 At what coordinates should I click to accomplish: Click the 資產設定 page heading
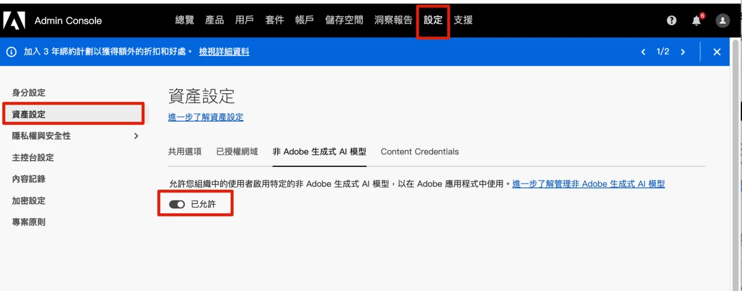[x=201, y=96]
